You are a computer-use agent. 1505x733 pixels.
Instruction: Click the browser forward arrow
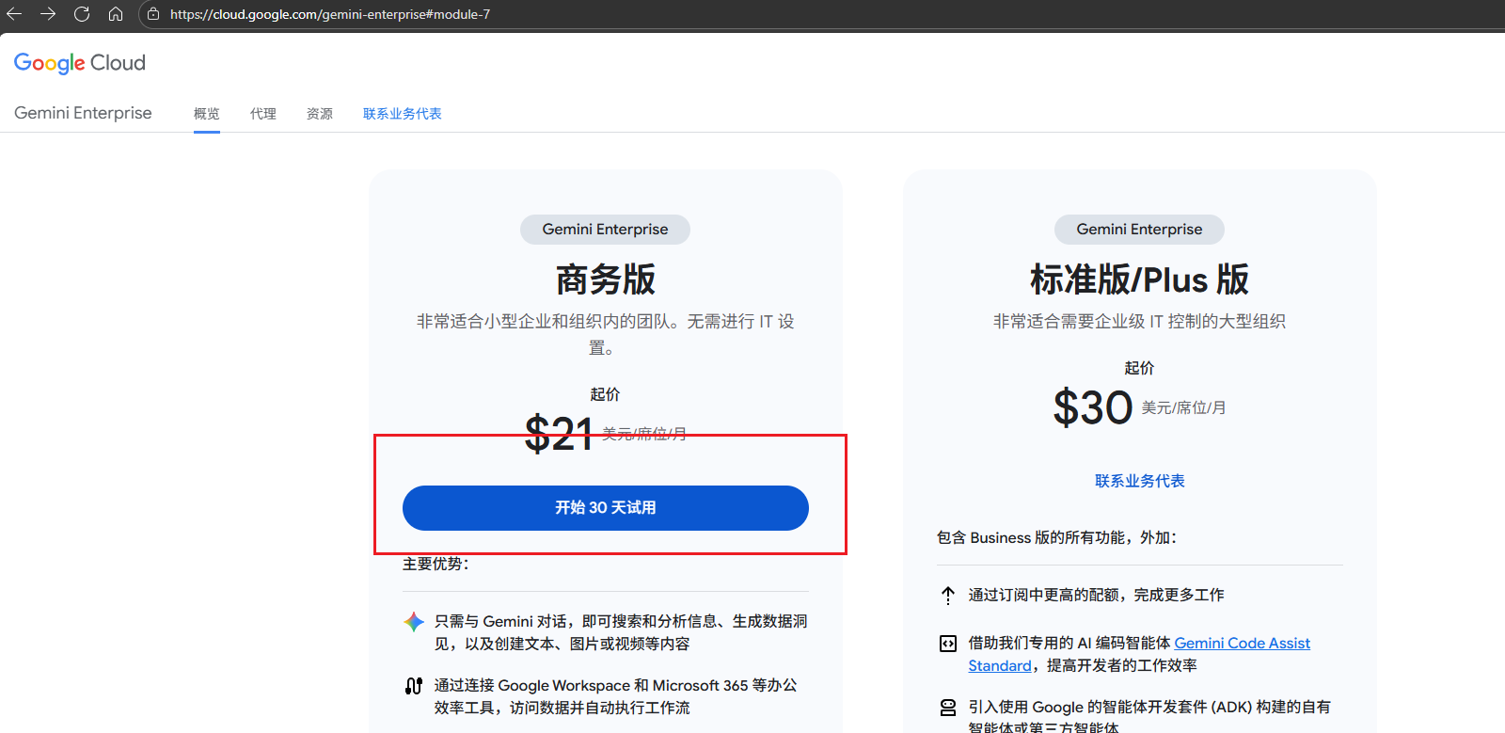48,14
